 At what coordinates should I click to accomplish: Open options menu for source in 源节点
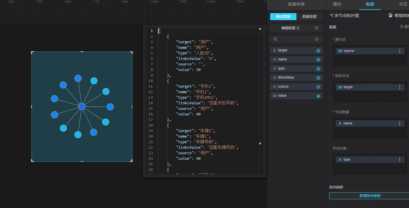click(400, 51)
